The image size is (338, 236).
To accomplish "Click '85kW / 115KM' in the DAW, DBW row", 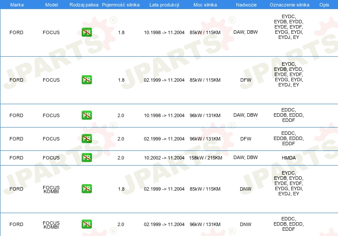I will tap(205, 32).
